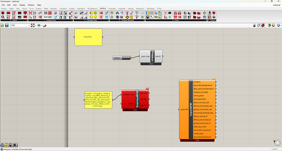The image size is (282, 151).
Task: Click the magnifier icon in Import panel
Action: pyautogui.click(x=3, y=17)
